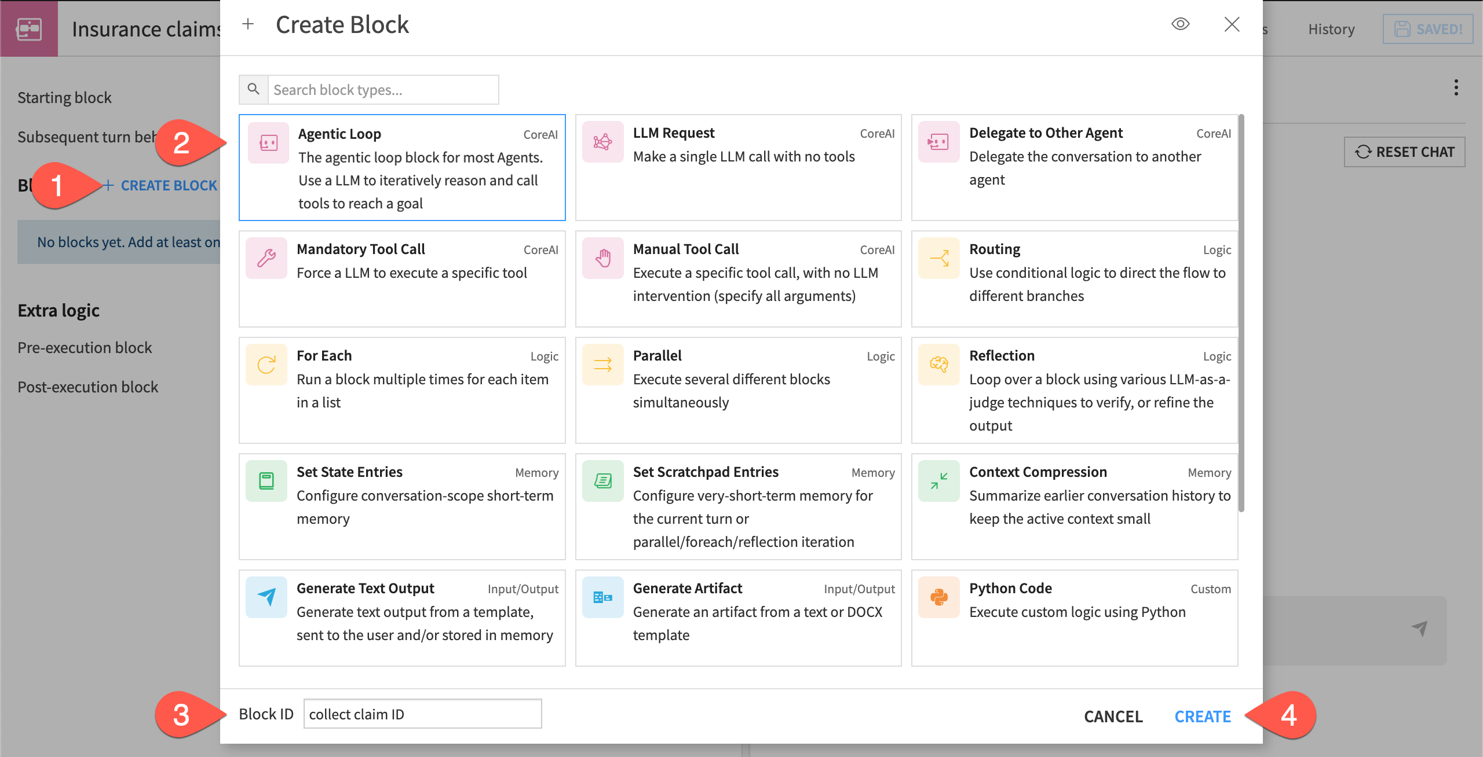Choose the Set State Entries memory icon

point(266,480)
